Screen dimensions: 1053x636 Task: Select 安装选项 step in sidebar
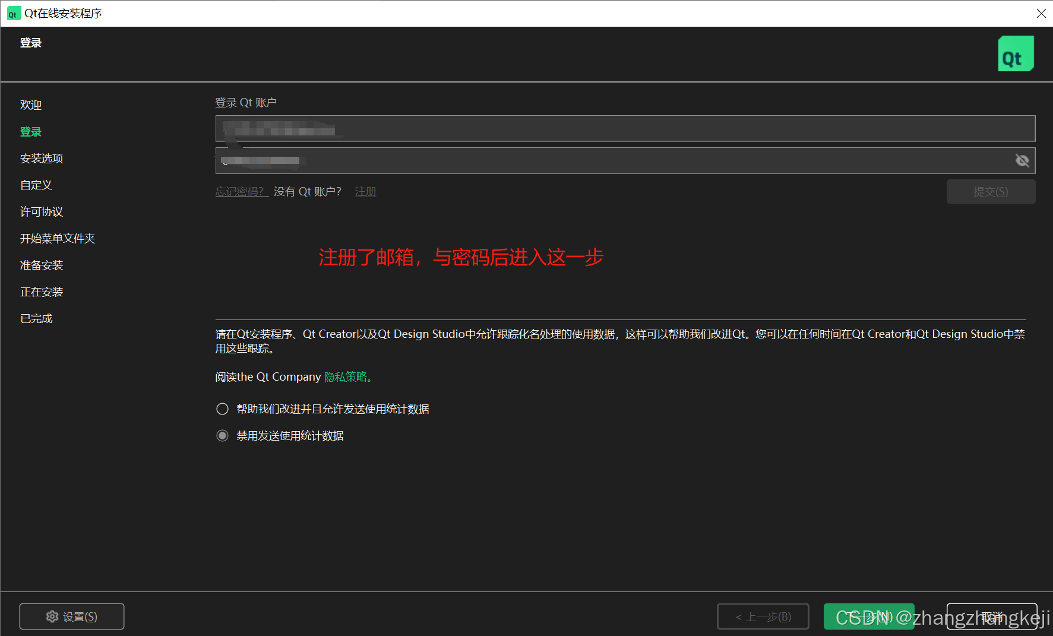[x=42, y=159]
